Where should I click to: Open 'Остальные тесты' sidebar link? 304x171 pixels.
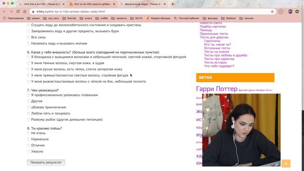(217, 48)
